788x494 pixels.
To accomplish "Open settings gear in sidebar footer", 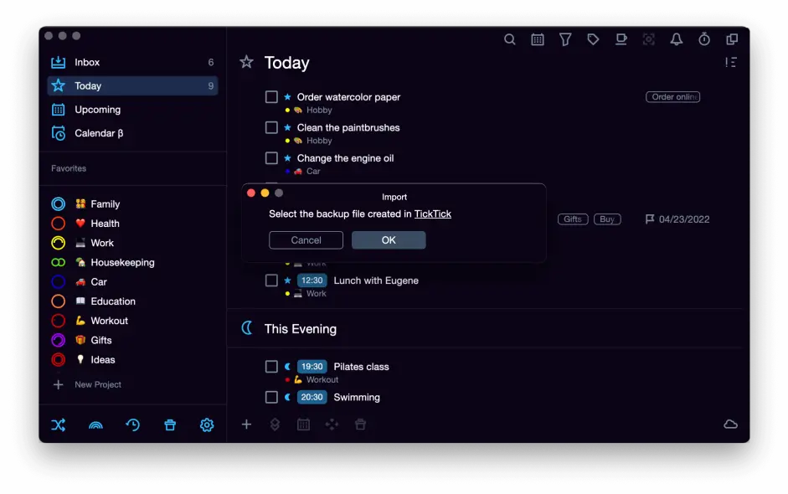I will [207, 425].
